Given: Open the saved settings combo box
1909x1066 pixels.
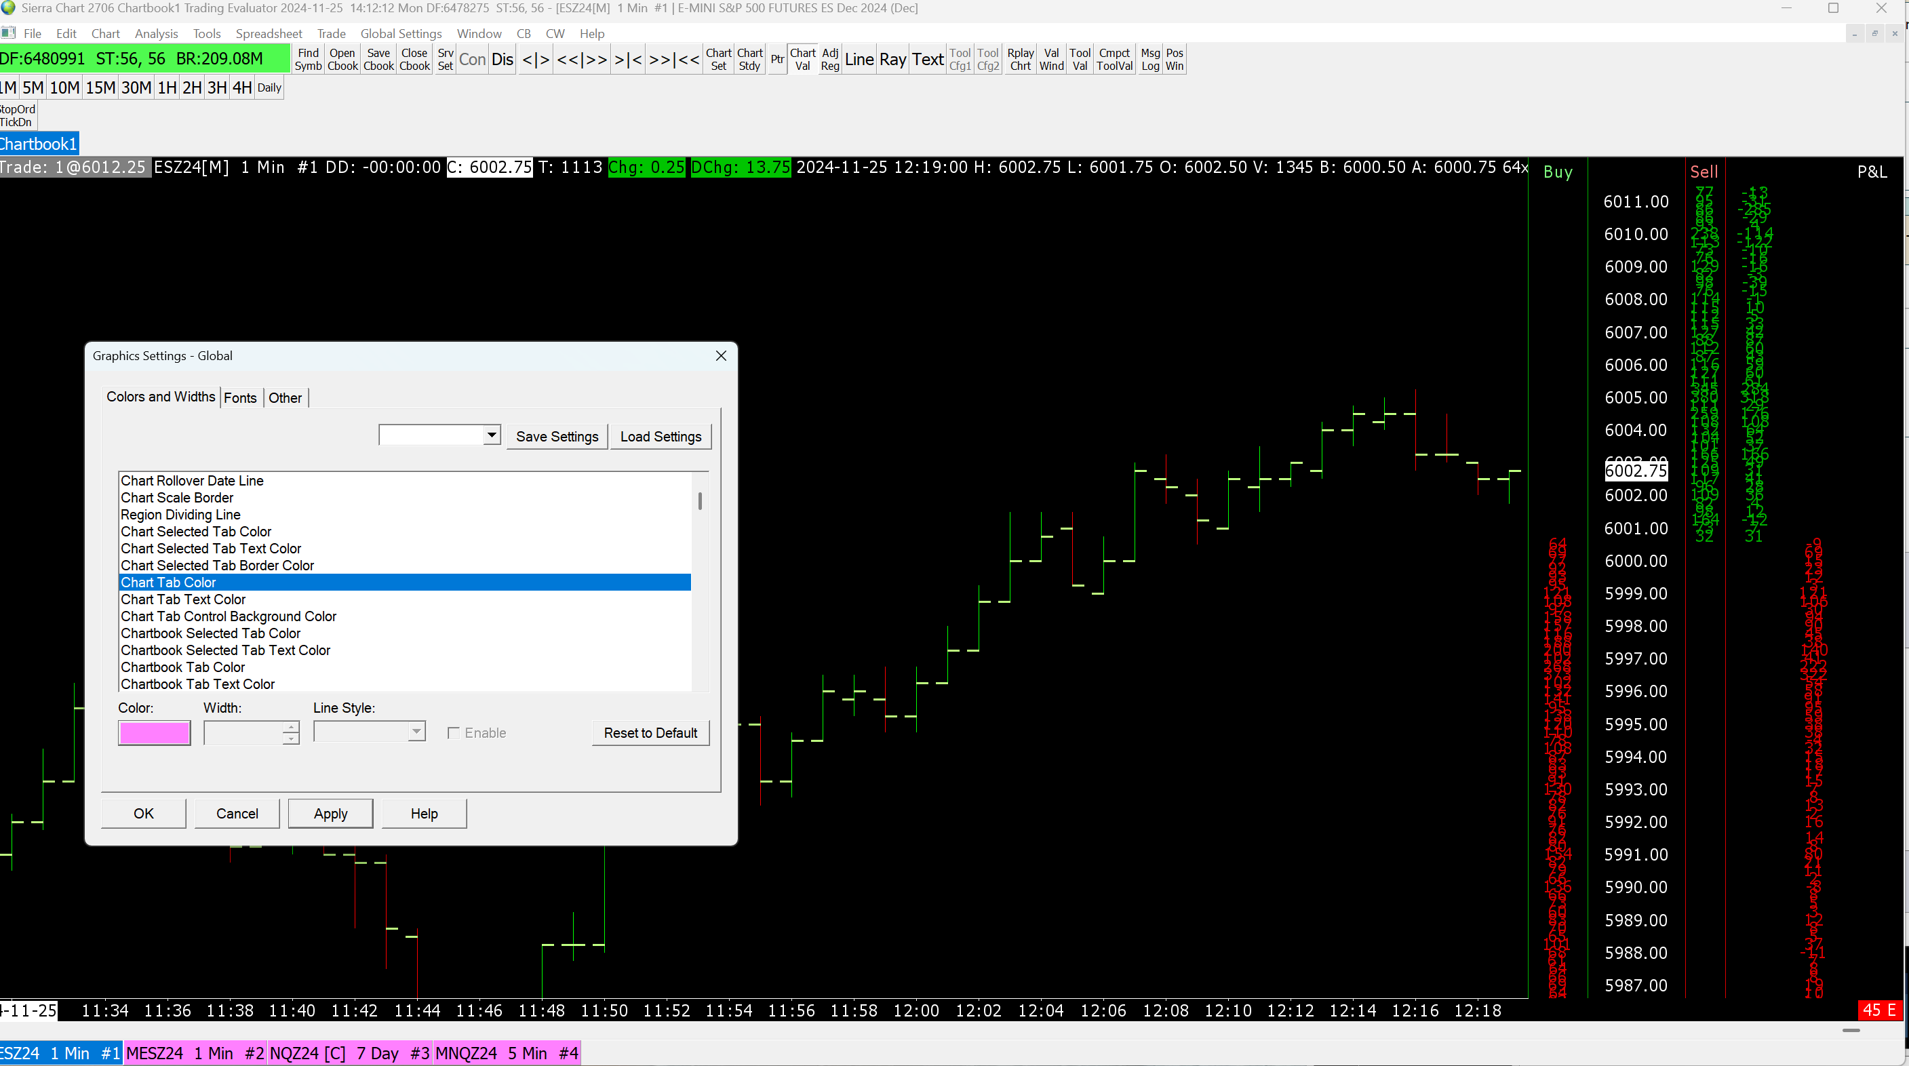Looking at the screenshot, I should [x=492, y=435].
